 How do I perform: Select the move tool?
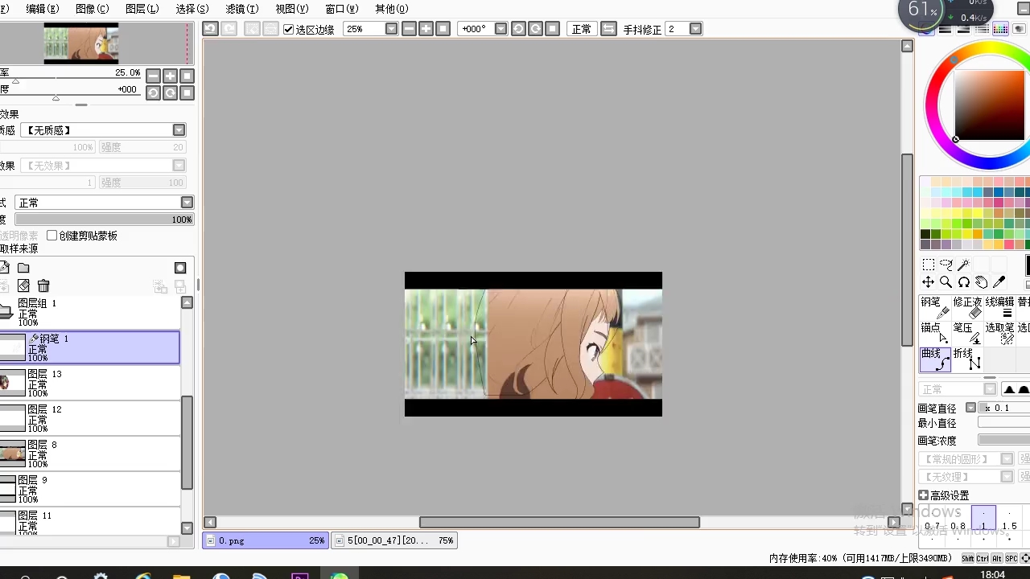coord(928,282)
